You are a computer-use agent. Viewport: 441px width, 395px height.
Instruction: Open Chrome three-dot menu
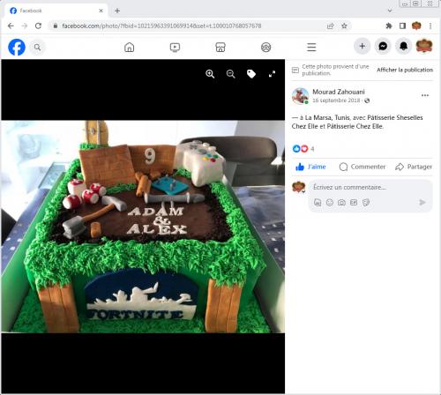pyautogui.click(x=430, y=26)
